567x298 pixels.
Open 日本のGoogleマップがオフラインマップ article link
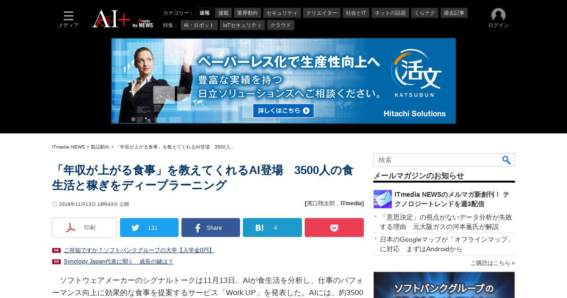(446, 244)
